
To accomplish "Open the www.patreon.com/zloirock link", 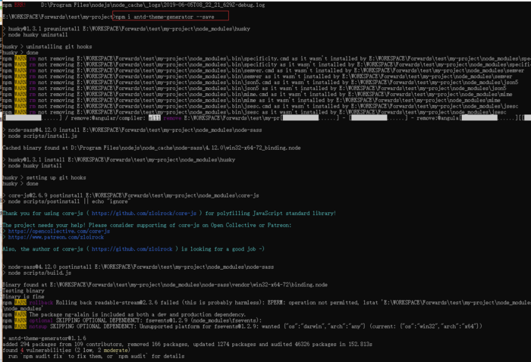I will click(56, 237).
